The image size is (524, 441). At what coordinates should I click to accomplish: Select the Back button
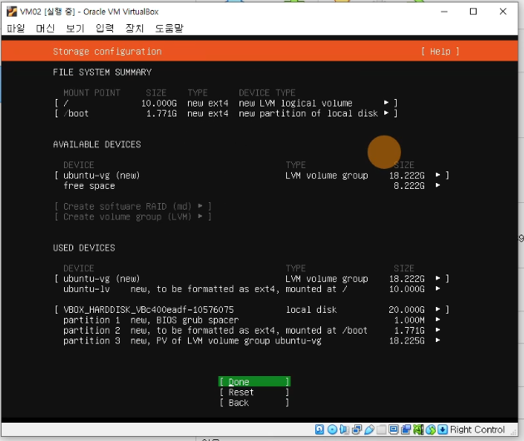click(x=255, y=403)
